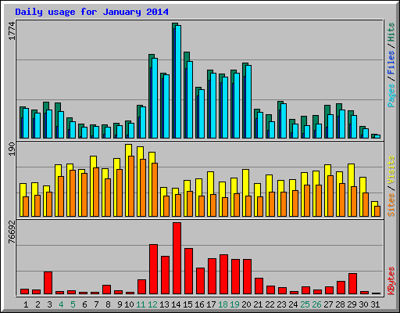Click the 'Daily usage for January 2014' title
The width and height of the screenshot is (400, 313).
tap(91, 12)
